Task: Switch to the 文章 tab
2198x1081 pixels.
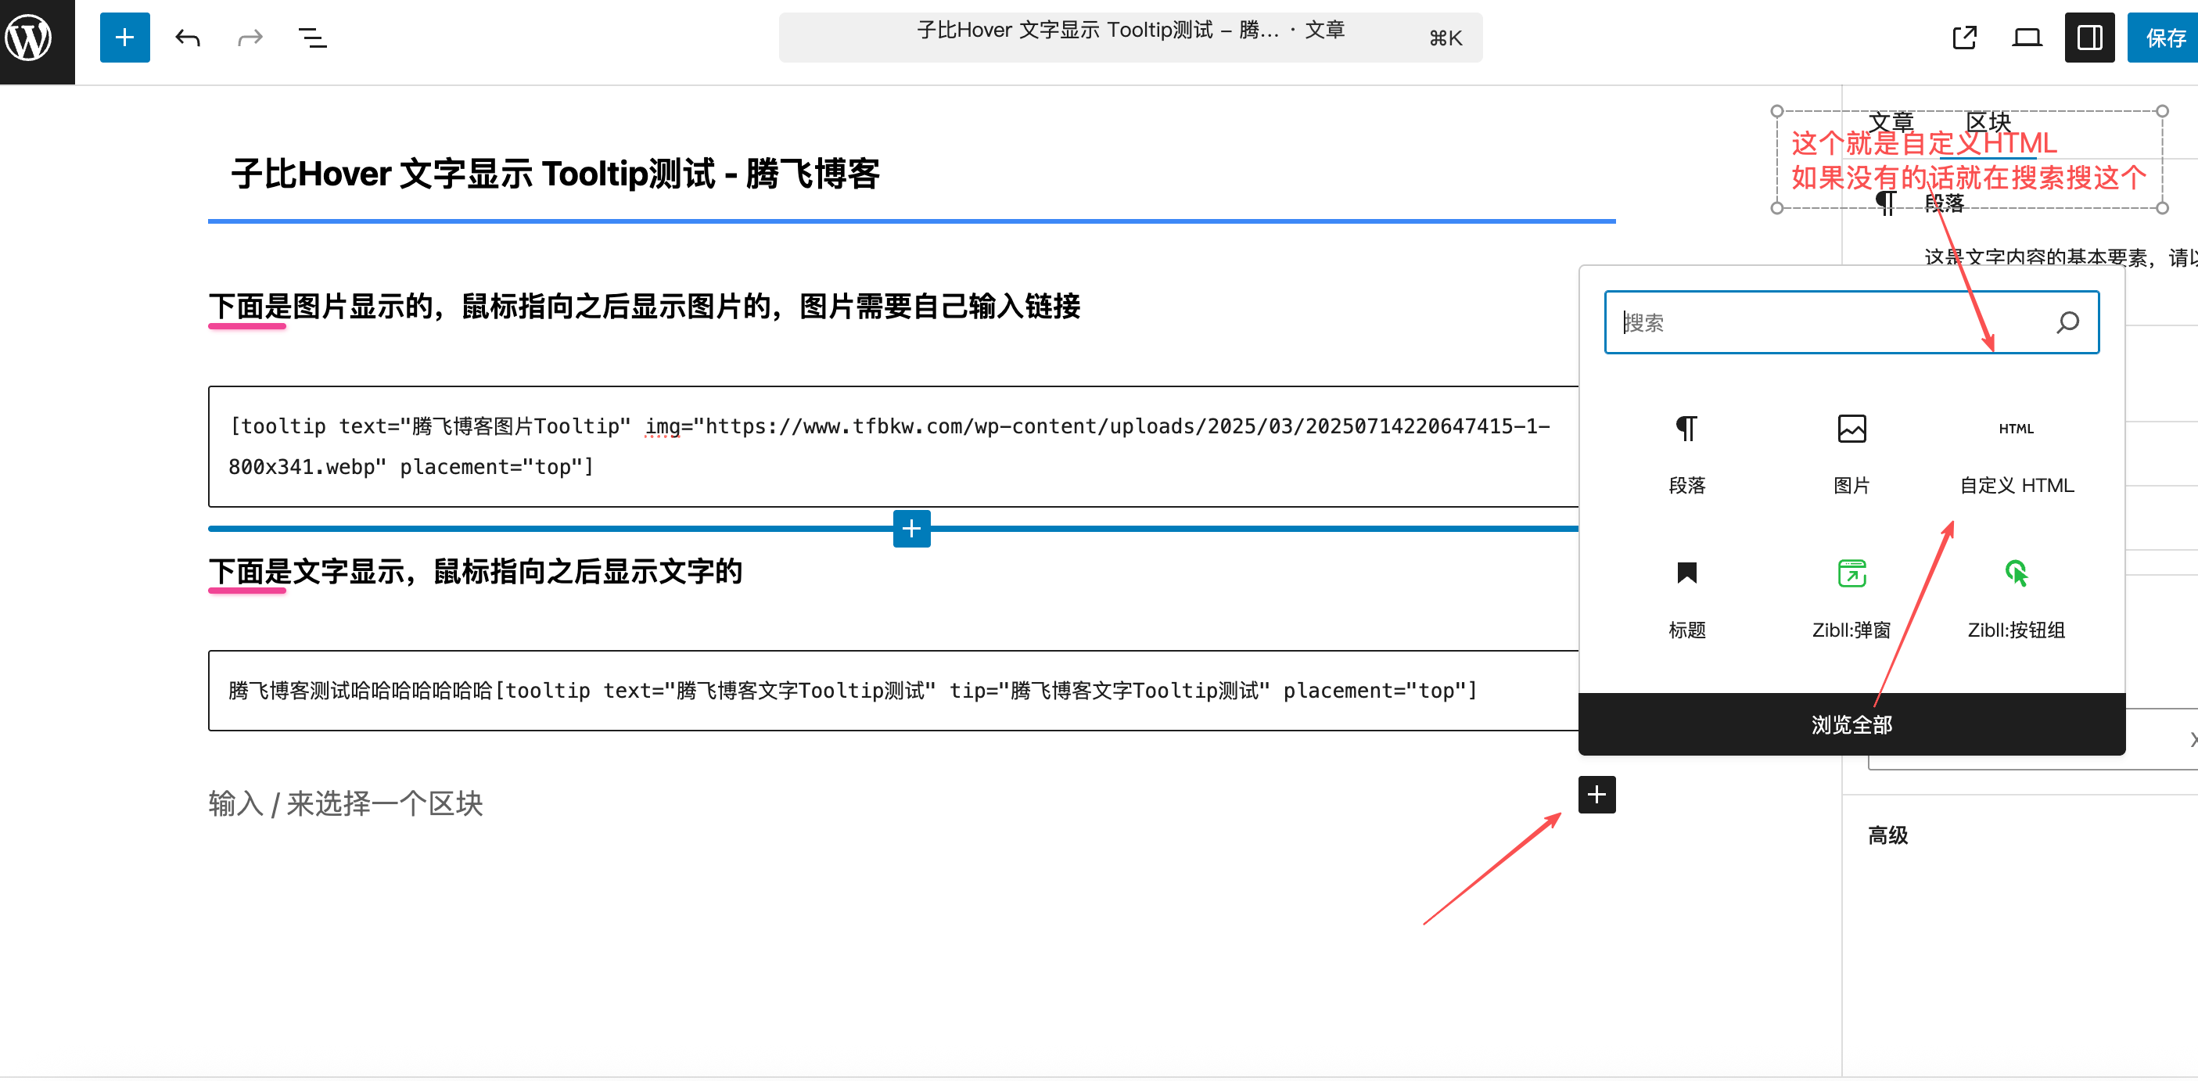Action: tap(1892, 120)
